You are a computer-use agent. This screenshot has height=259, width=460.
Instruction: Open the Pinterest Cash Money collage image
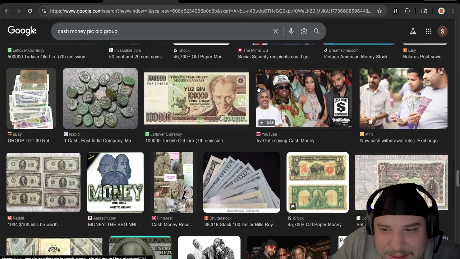point(174,182)
